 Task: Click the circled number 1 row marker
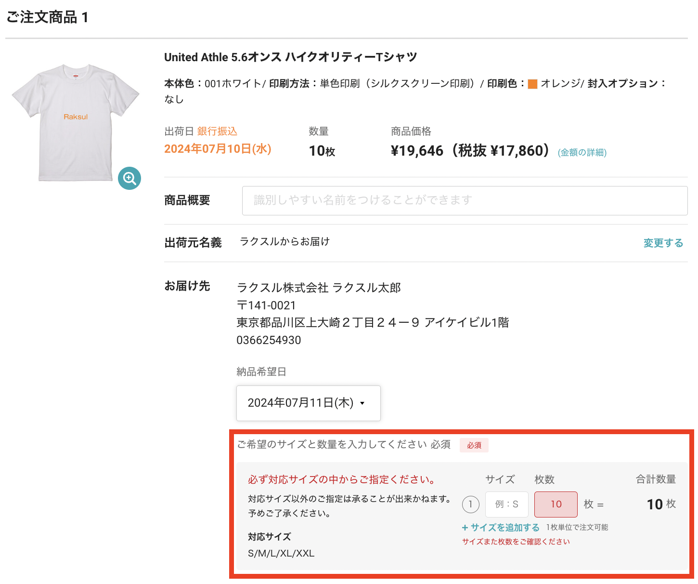pyautogui.click(x=471, y=504)
